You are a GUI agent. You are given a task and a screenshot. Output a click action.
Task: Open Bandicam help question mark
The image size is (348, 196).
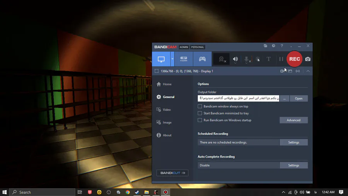(x=282, y=46)
